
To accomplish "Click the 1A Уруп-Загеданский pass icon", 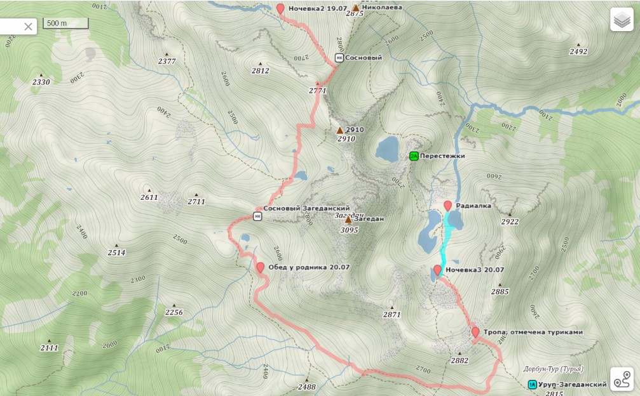I will pos(532,385).
